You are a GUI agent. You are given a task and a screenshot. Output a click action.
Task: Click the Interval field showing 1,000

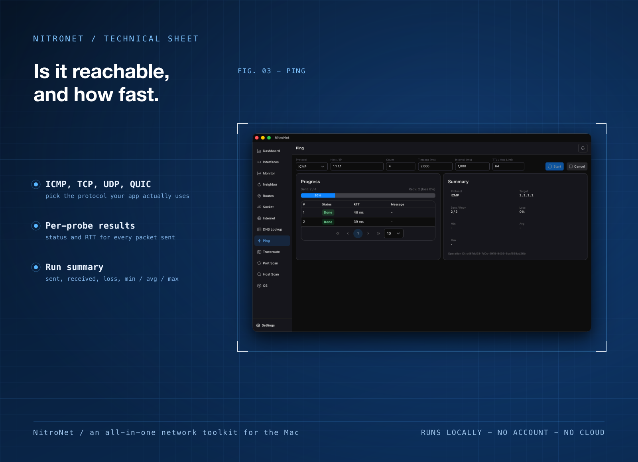[x=472, y=166]
